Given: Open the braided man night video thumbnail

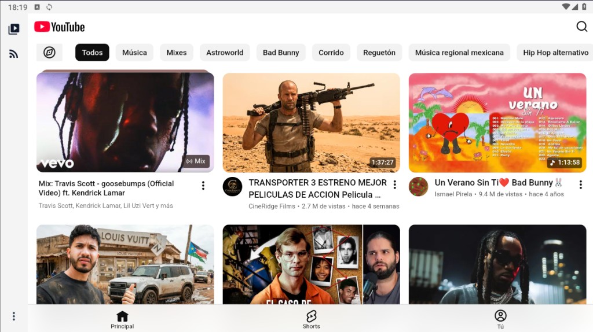Looking at the screenshot, I should 497,264.
